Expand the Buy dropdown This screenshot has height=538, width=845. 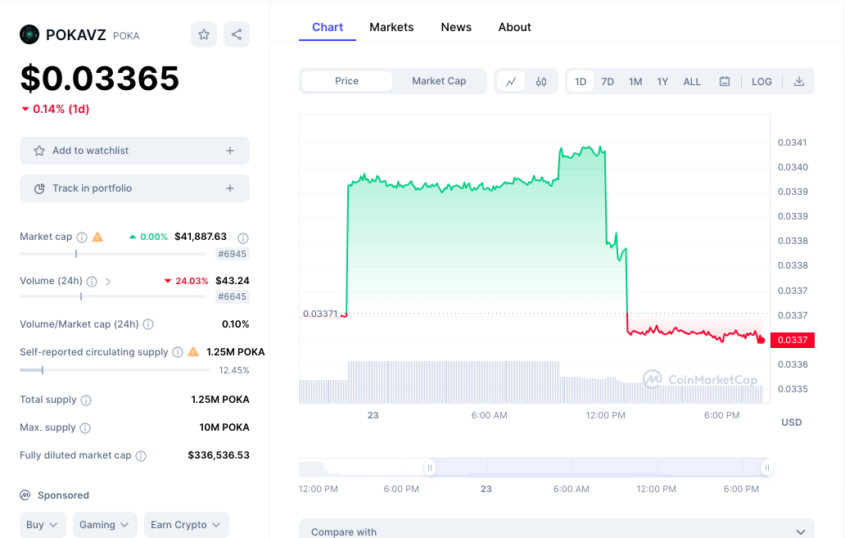pyautogui.click(x=43, y=525)
